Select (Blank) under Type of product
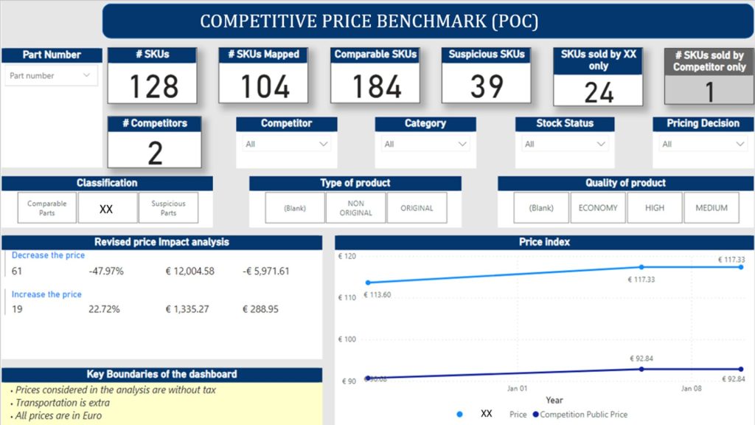Viewport: 755px width, 425px height. [x=295, y=208]
